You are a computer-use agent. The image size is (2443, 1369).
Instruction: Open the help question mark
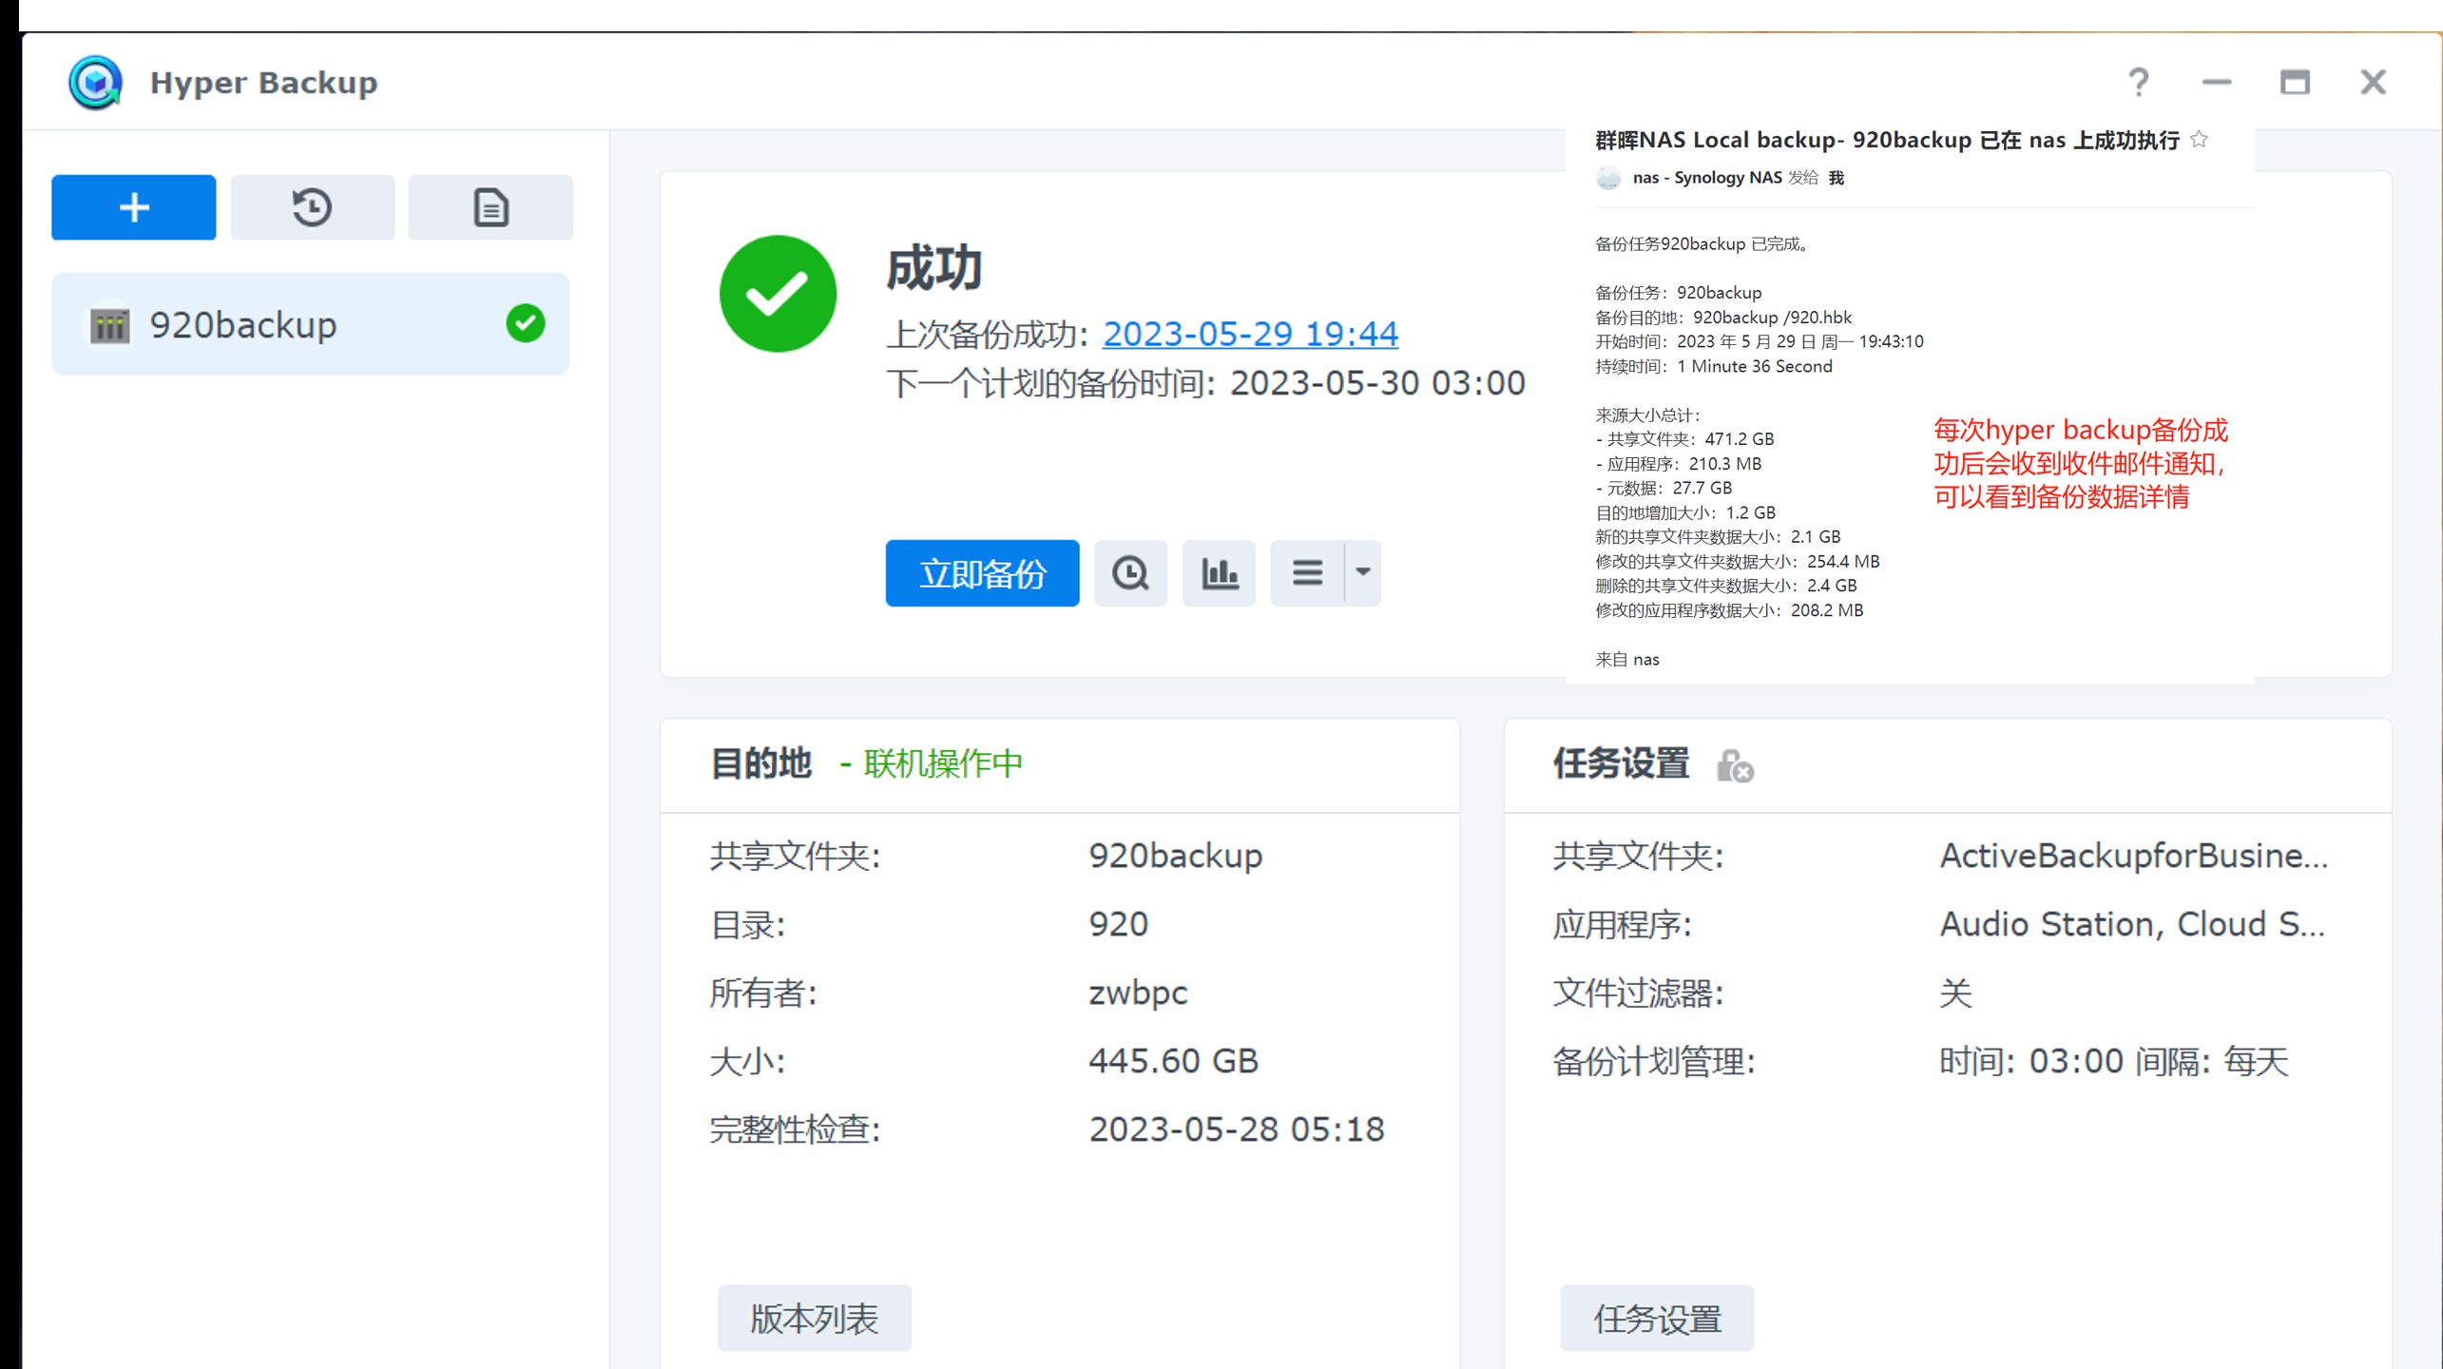[2139, 83]
